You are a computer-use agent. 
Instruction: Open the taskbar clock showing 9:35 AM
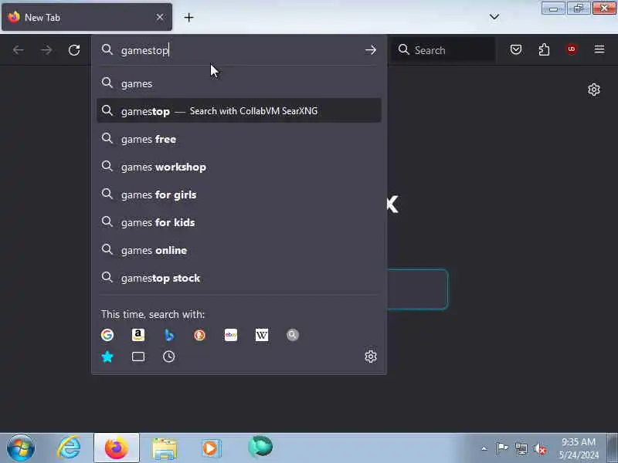[x=579, y=448]
